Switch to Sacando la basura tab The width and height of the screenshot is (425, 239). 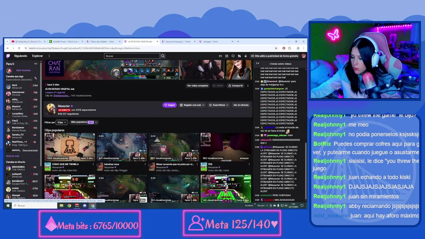178,41
